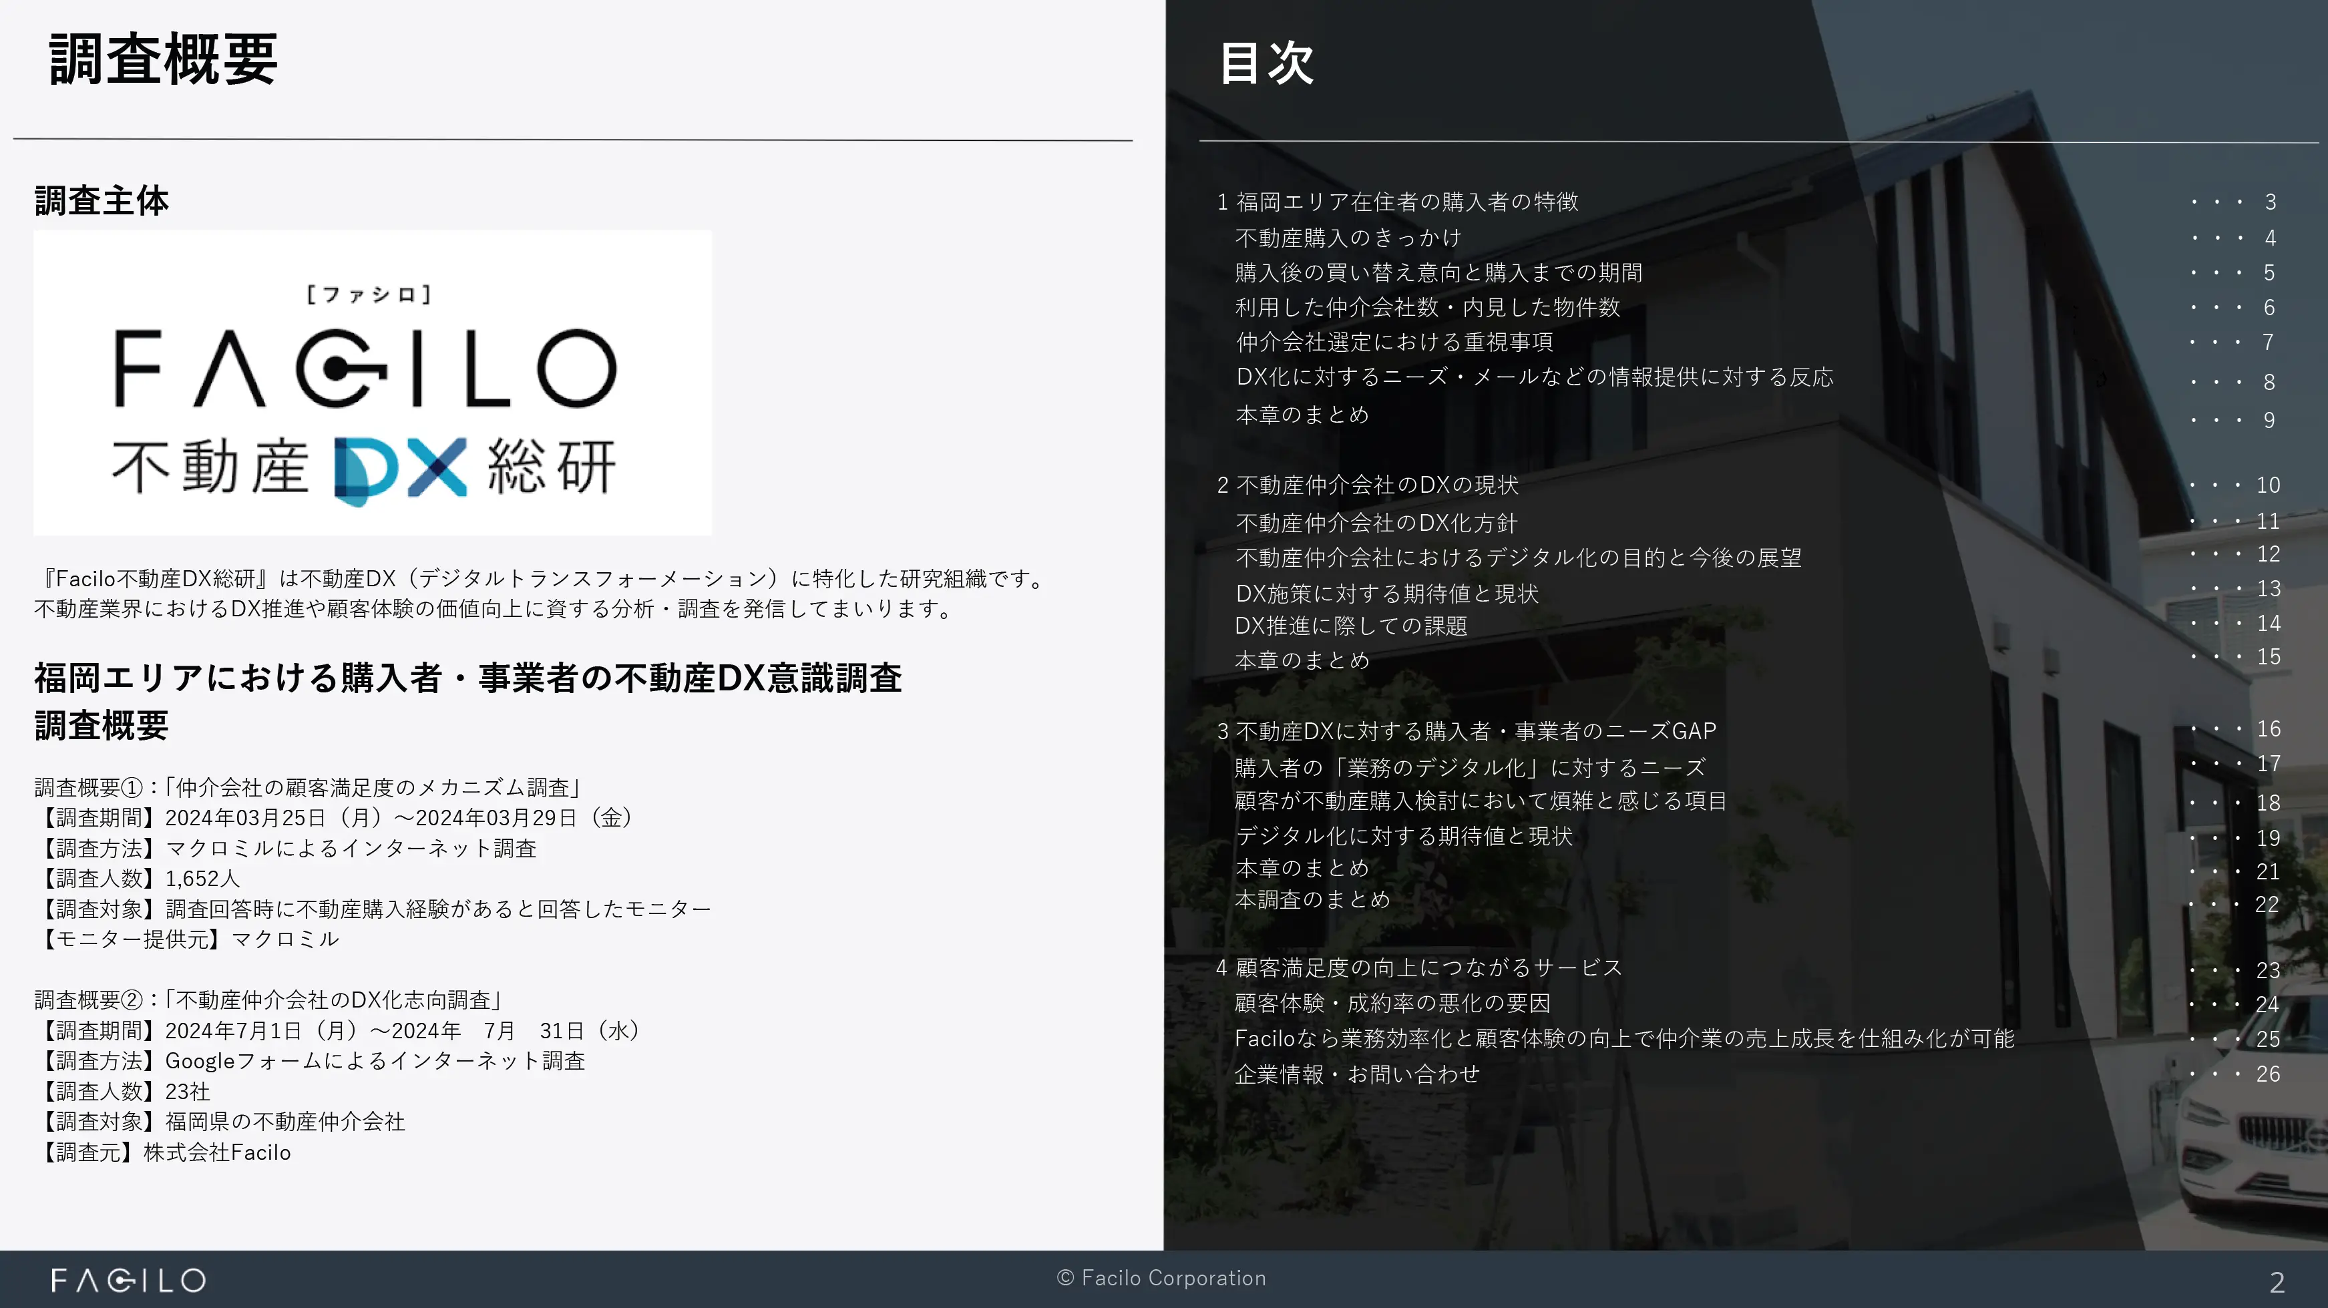Open DX推進に際しての課題 entry

(1350, 625)
